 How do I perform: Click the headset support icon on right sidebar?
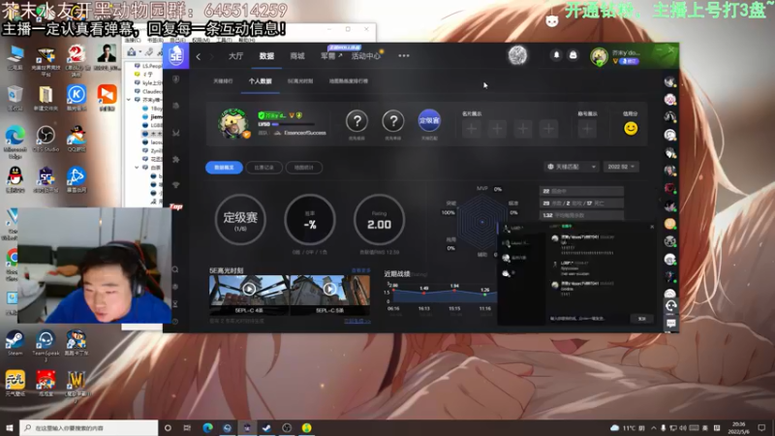(670, 306)
